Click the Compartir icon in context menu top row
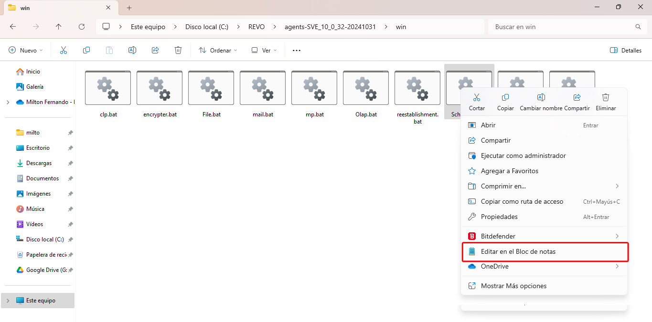 pyautogui.click(x=577, y=98)
